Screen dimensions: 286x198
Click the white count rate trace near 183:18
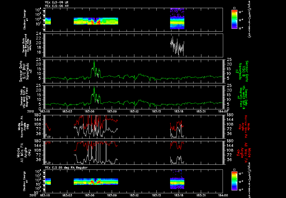(177, 46)
